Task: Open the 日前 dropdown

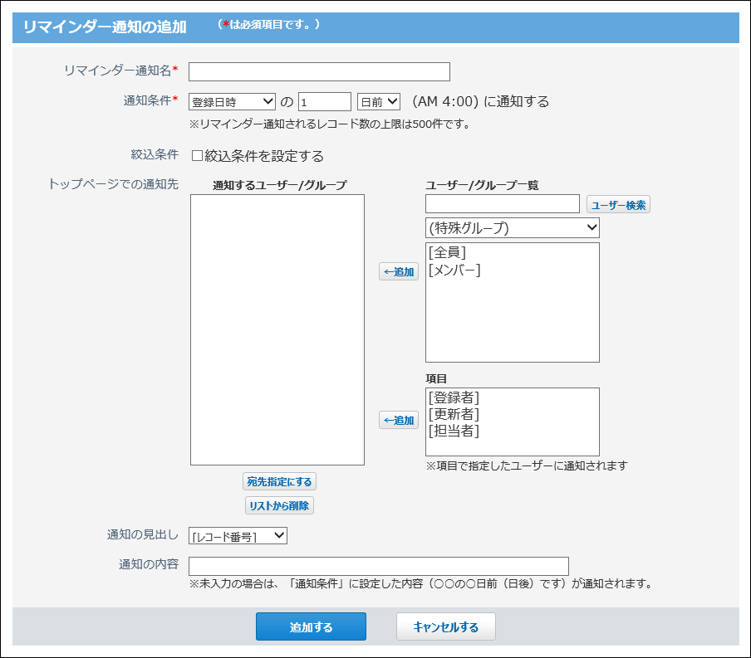Action: click(378, 102)
